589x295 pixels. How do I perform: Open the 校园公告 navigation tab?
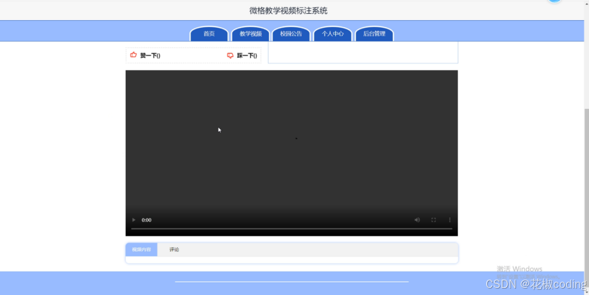pos(291,33)
